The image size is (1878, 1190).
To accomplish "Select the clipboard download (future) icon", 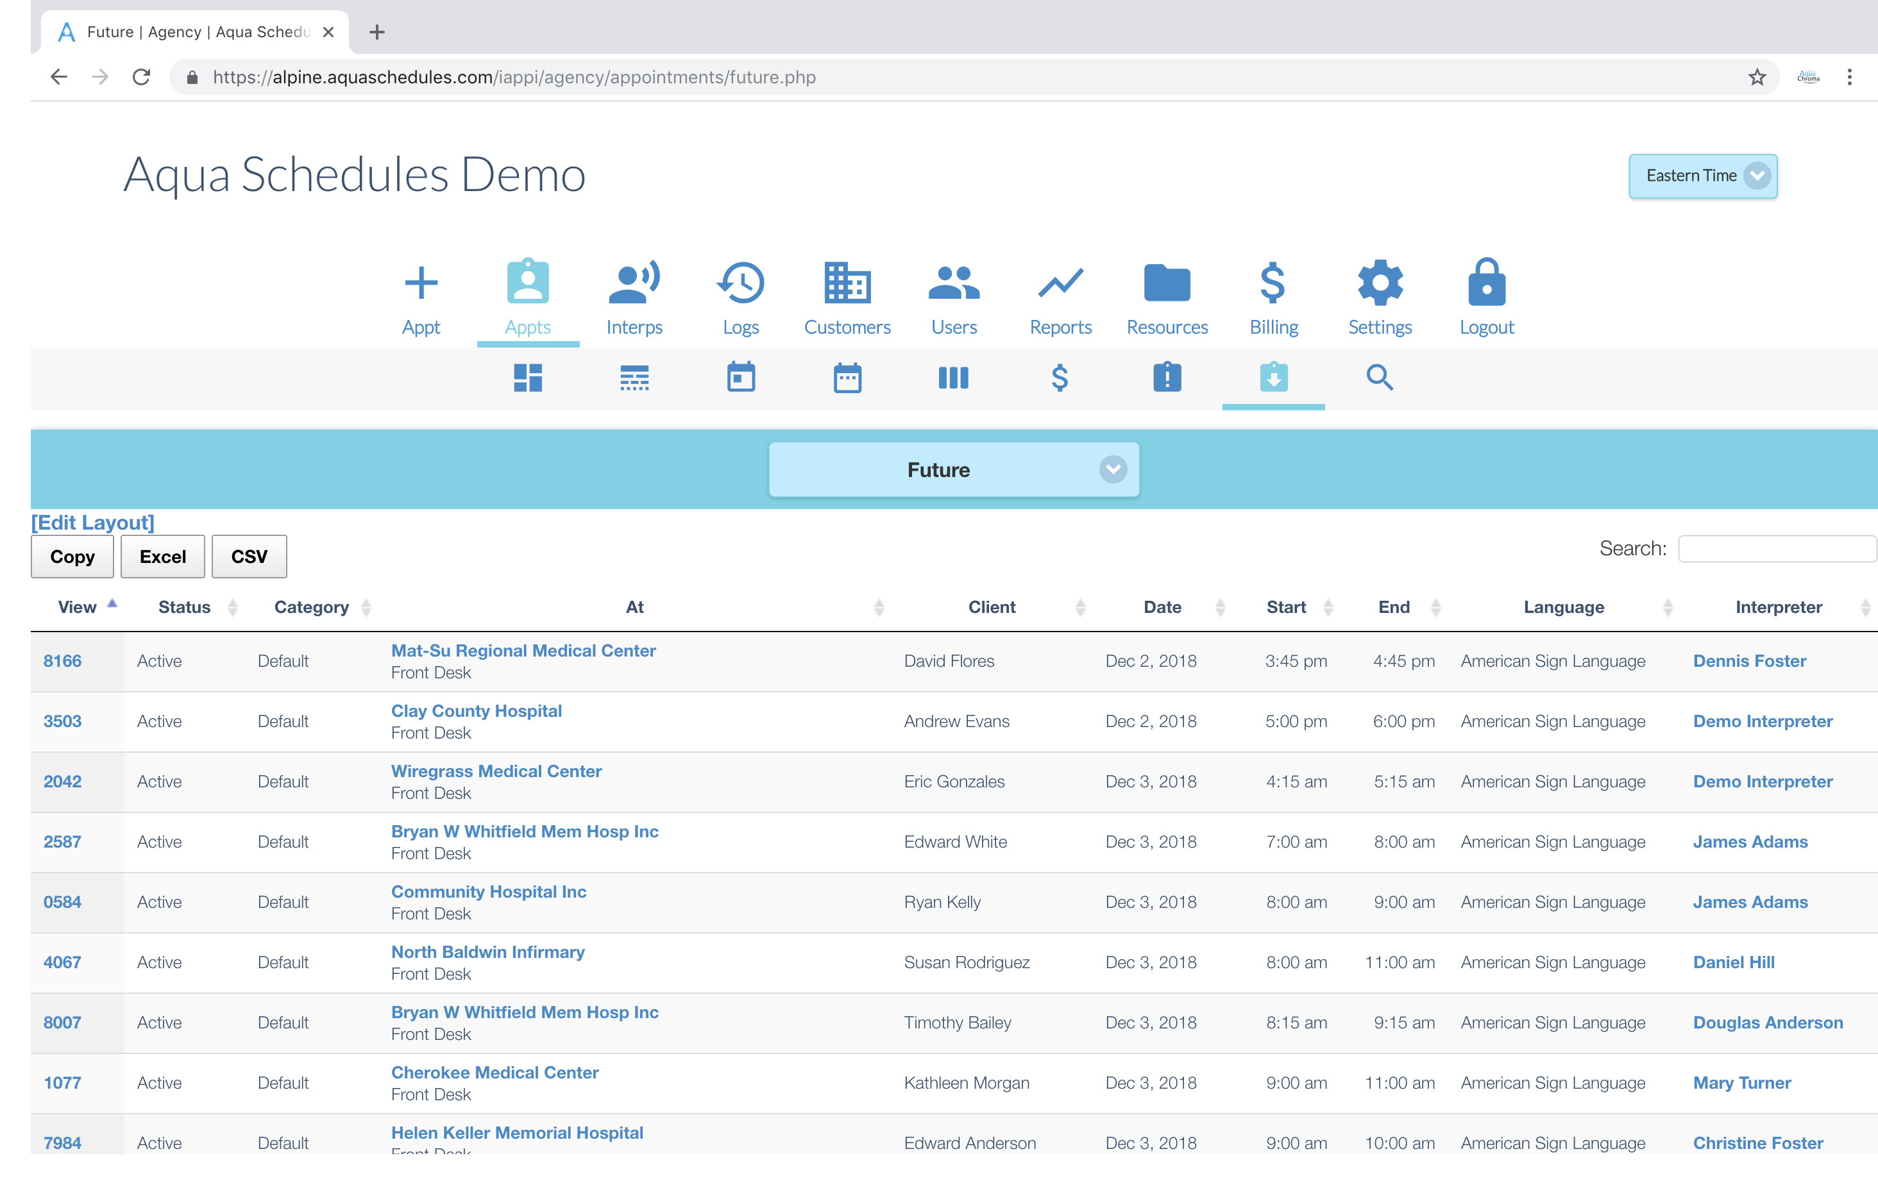I will (1274, 376).
